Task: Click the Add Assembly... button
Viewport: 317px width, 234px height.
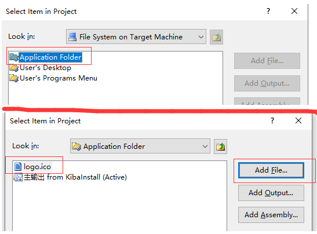Action: (271, 215)
